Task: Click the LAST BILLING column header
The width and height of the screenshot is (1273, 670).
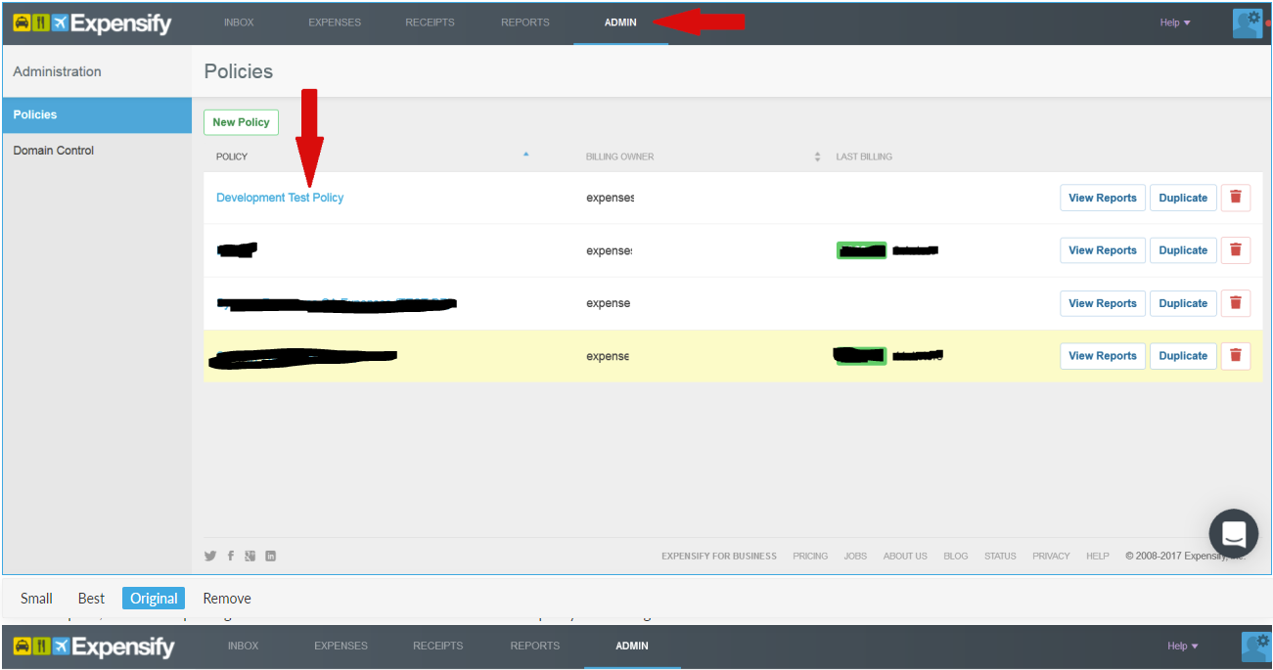Action: (x=864, y=156)
